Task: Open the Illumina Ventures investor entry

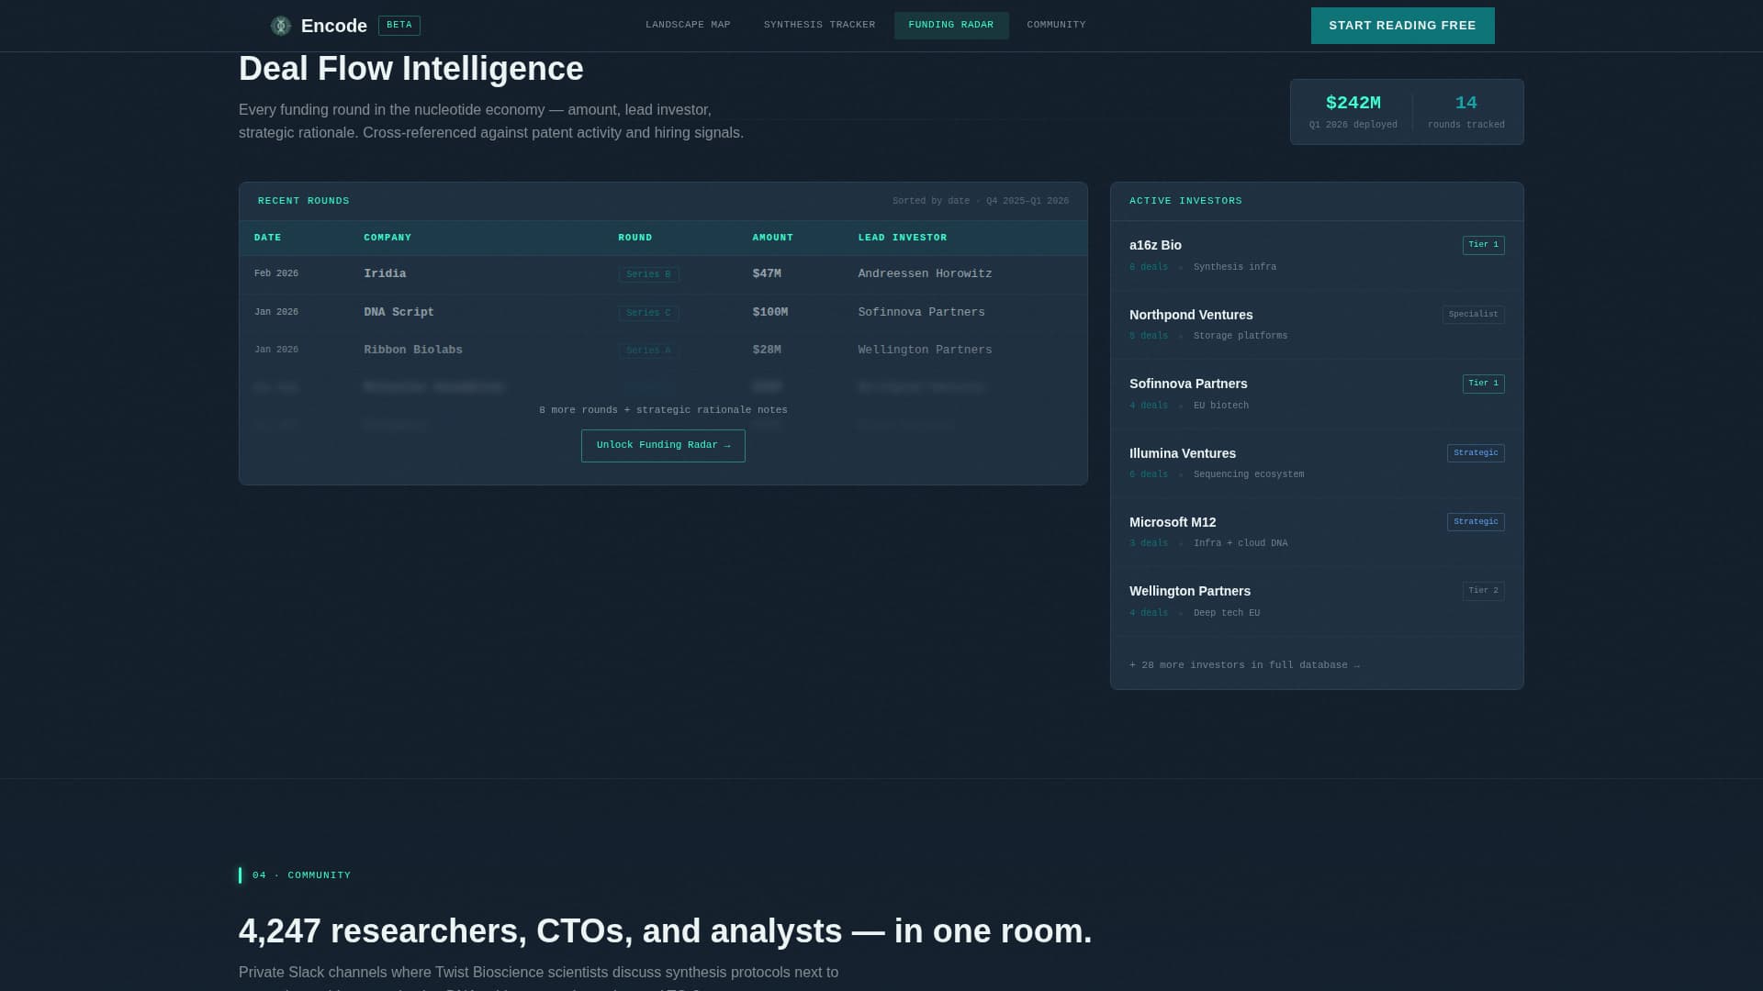Action: [x=1317, y=463]
